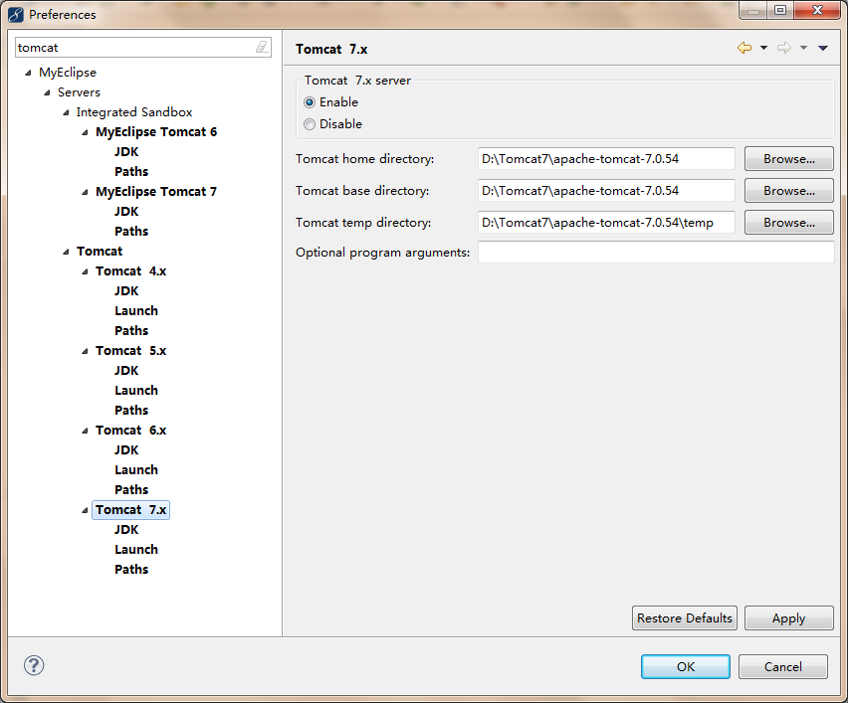The image size is (848, 703).
Task: Open JDK under Tomcat 5.x
Action: tap(126, 370)
